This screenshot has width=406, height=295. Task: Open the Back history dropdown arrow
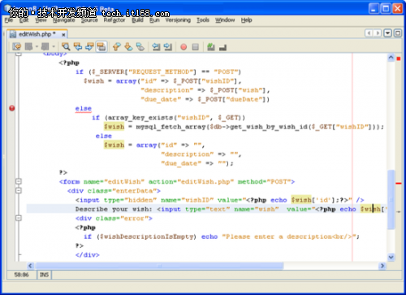tap(37, 47)
